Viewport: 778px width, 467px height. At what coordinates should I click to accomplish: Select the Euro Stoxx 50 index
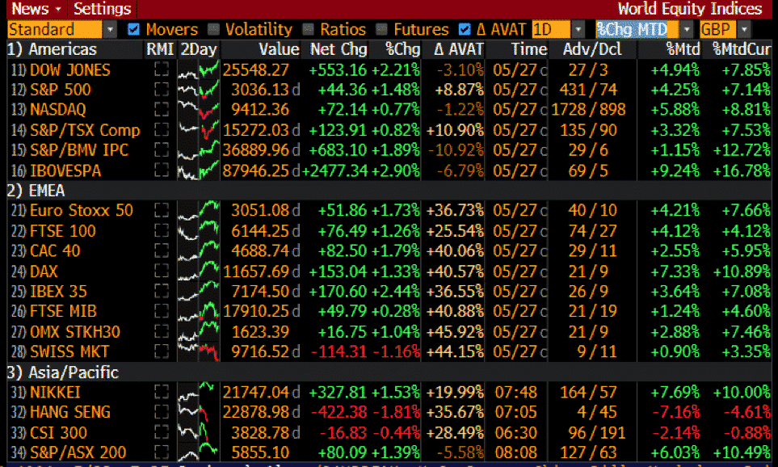(82, 210)
